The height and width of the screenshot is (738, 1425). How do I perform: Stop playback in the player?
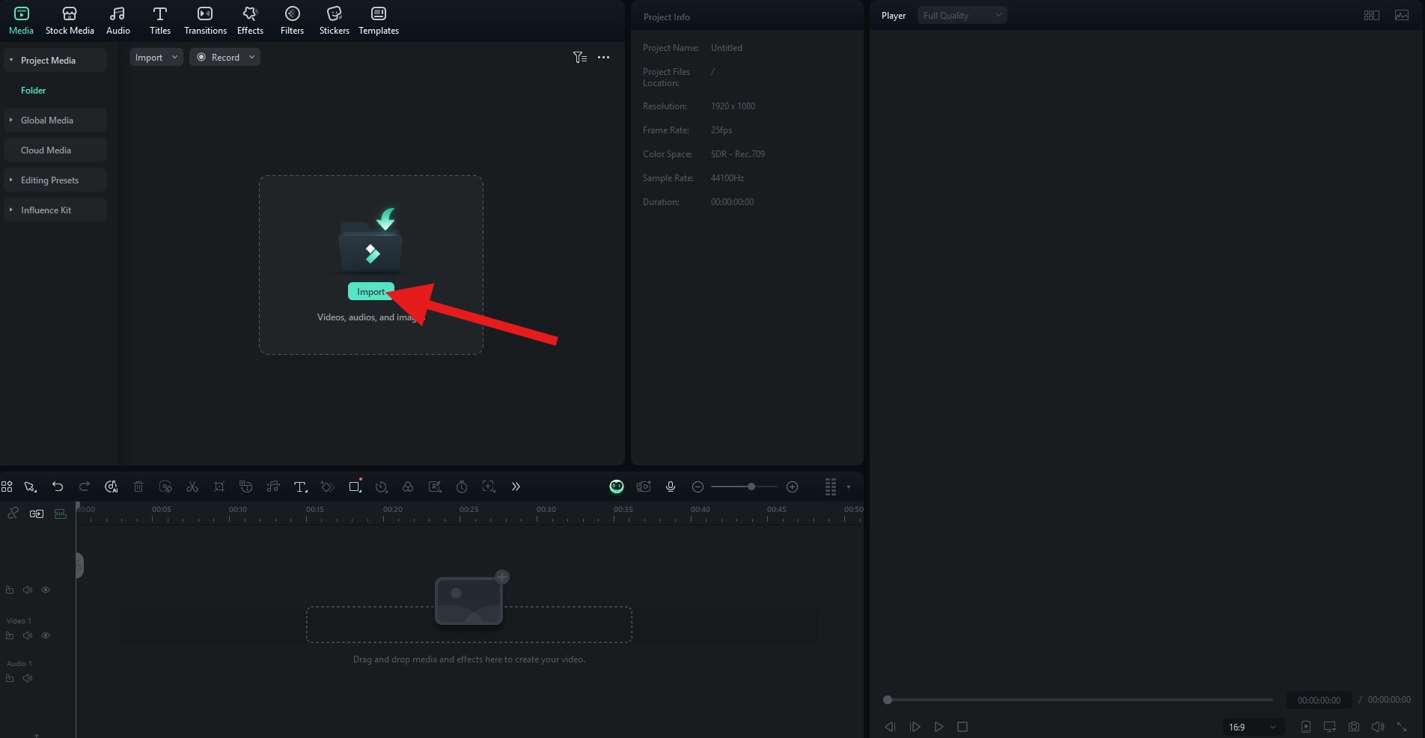[x=962, y=727]
